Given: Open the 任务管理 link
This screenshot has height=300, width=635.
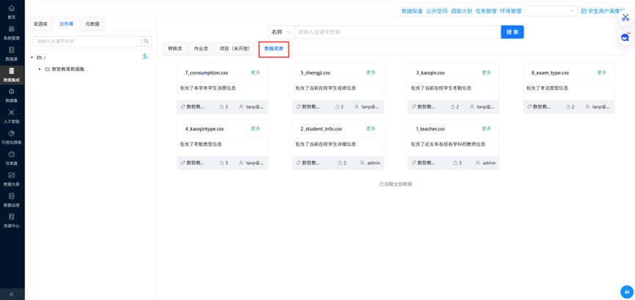Looking at the screenshot, I should coord(486,11).
